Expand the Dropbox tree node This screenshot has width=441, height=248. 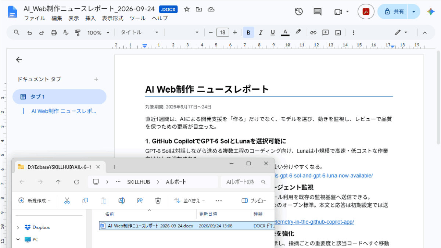pos(18,227)
